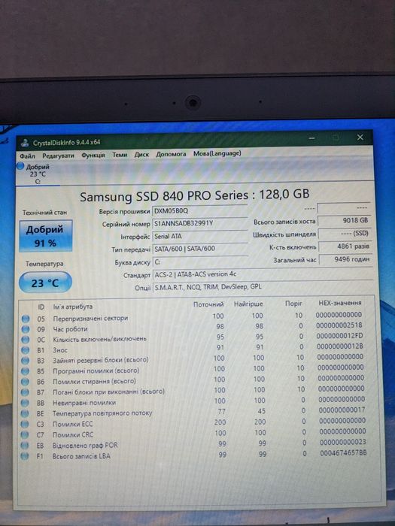
Task: Click the 23 °C temperature button
Action: [45, 283]
